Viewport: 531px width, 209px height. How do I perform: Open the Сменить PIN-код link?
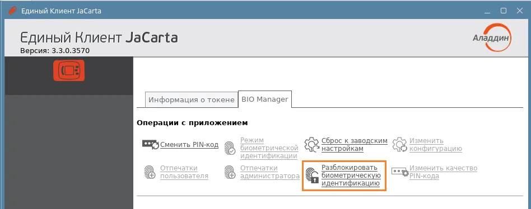coord(189,145)
